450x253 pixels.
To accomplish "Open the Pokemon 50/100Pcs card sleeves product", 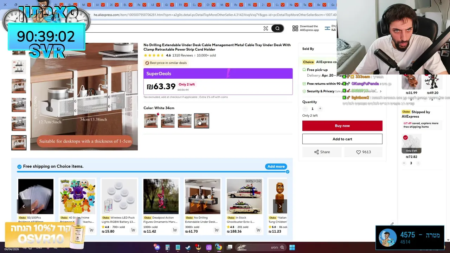I will 36,196.
